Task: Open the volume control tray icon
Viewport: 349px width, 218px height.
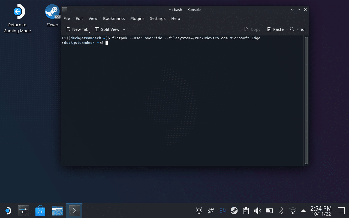Action: click(257, 211)
